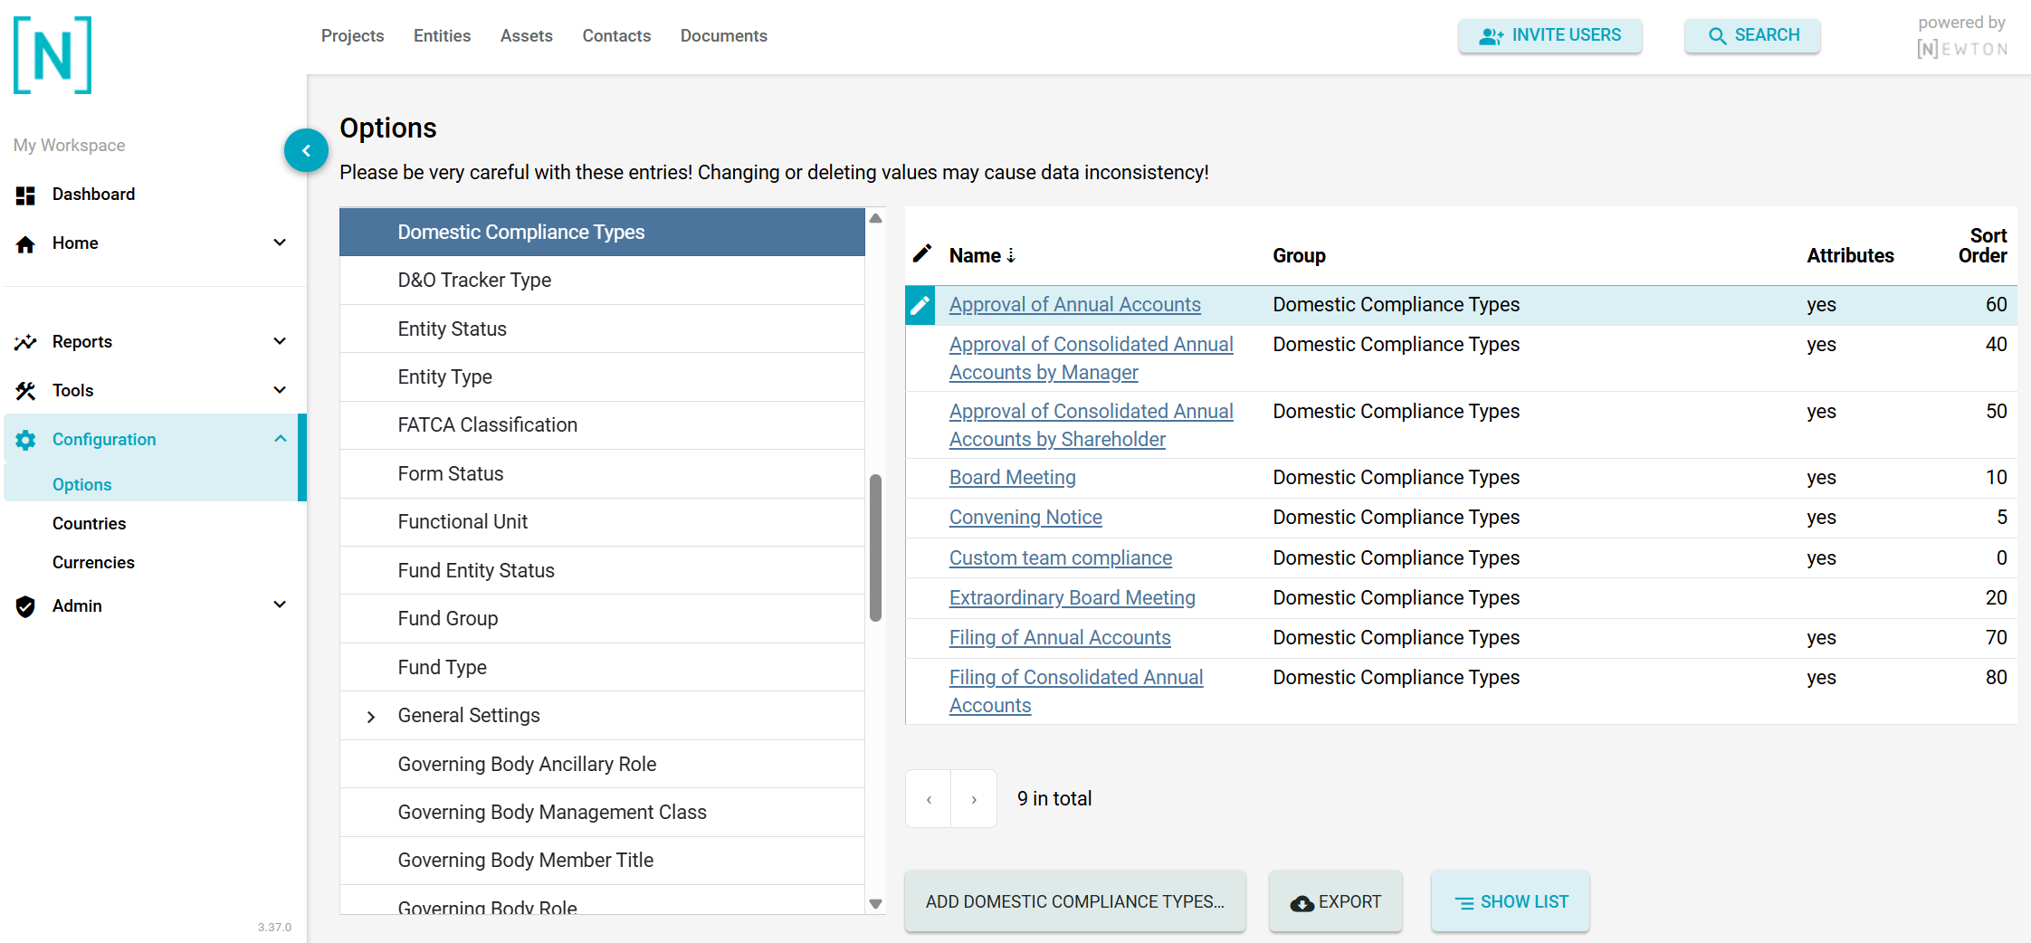Select Entity Type in the list
Viewport: 2031px width, 943px height.
(602, 377)
